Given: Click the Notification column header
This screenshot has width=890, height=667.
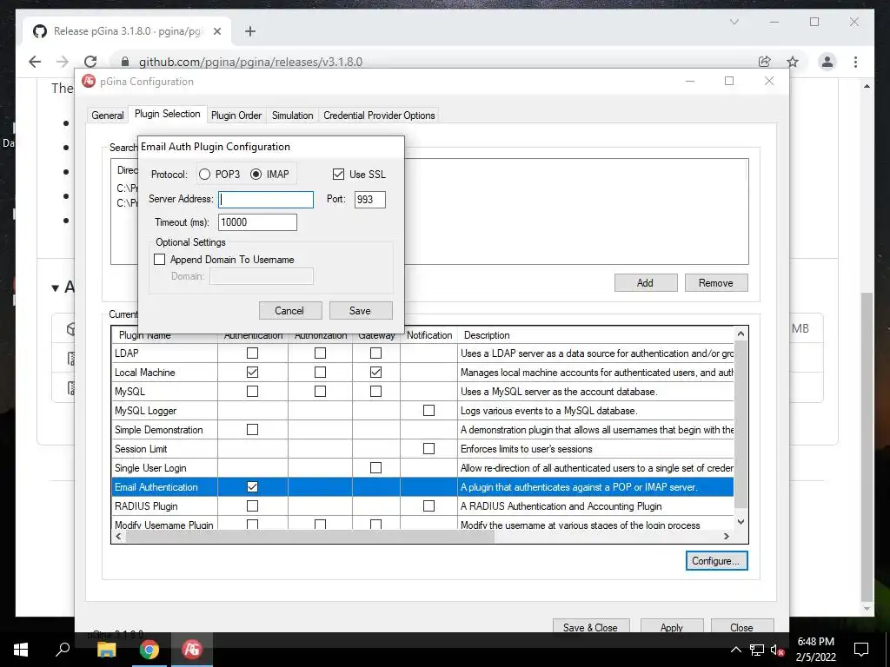Looking at the screenshot, I should pos(429,335).
